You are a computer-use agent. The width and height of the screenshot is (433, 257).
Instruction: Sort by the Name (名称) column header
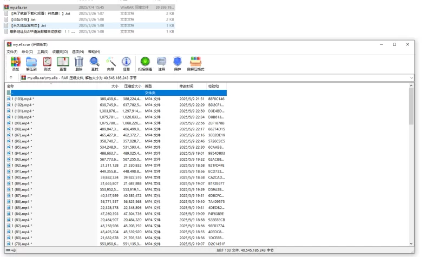(x=10, y=86)
